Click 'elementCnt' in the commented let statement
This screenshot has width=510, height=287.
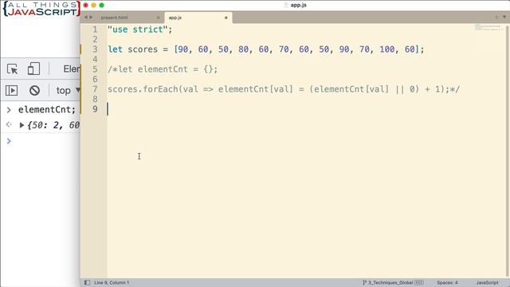(163, 69)
